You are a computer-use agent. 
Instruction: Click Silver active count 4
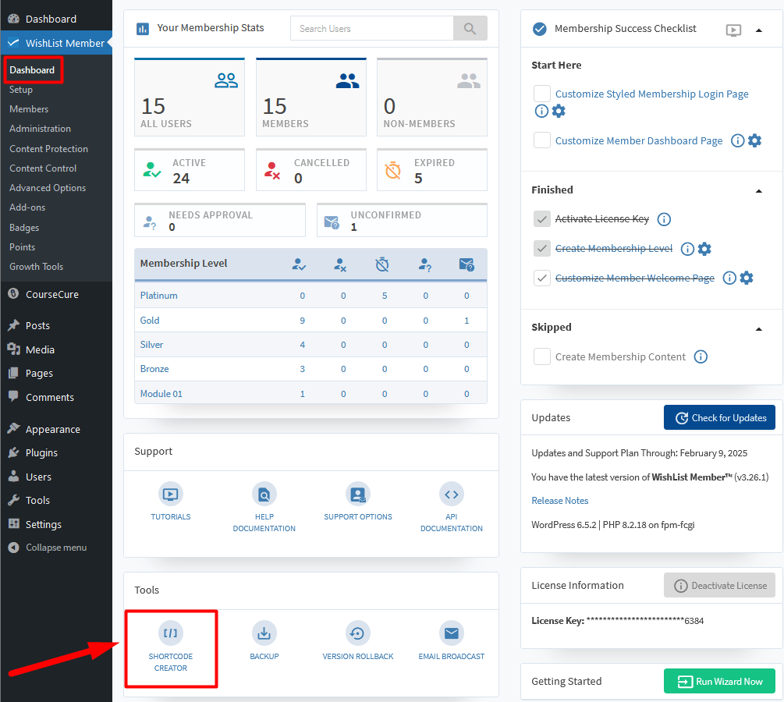coord(303,345)
